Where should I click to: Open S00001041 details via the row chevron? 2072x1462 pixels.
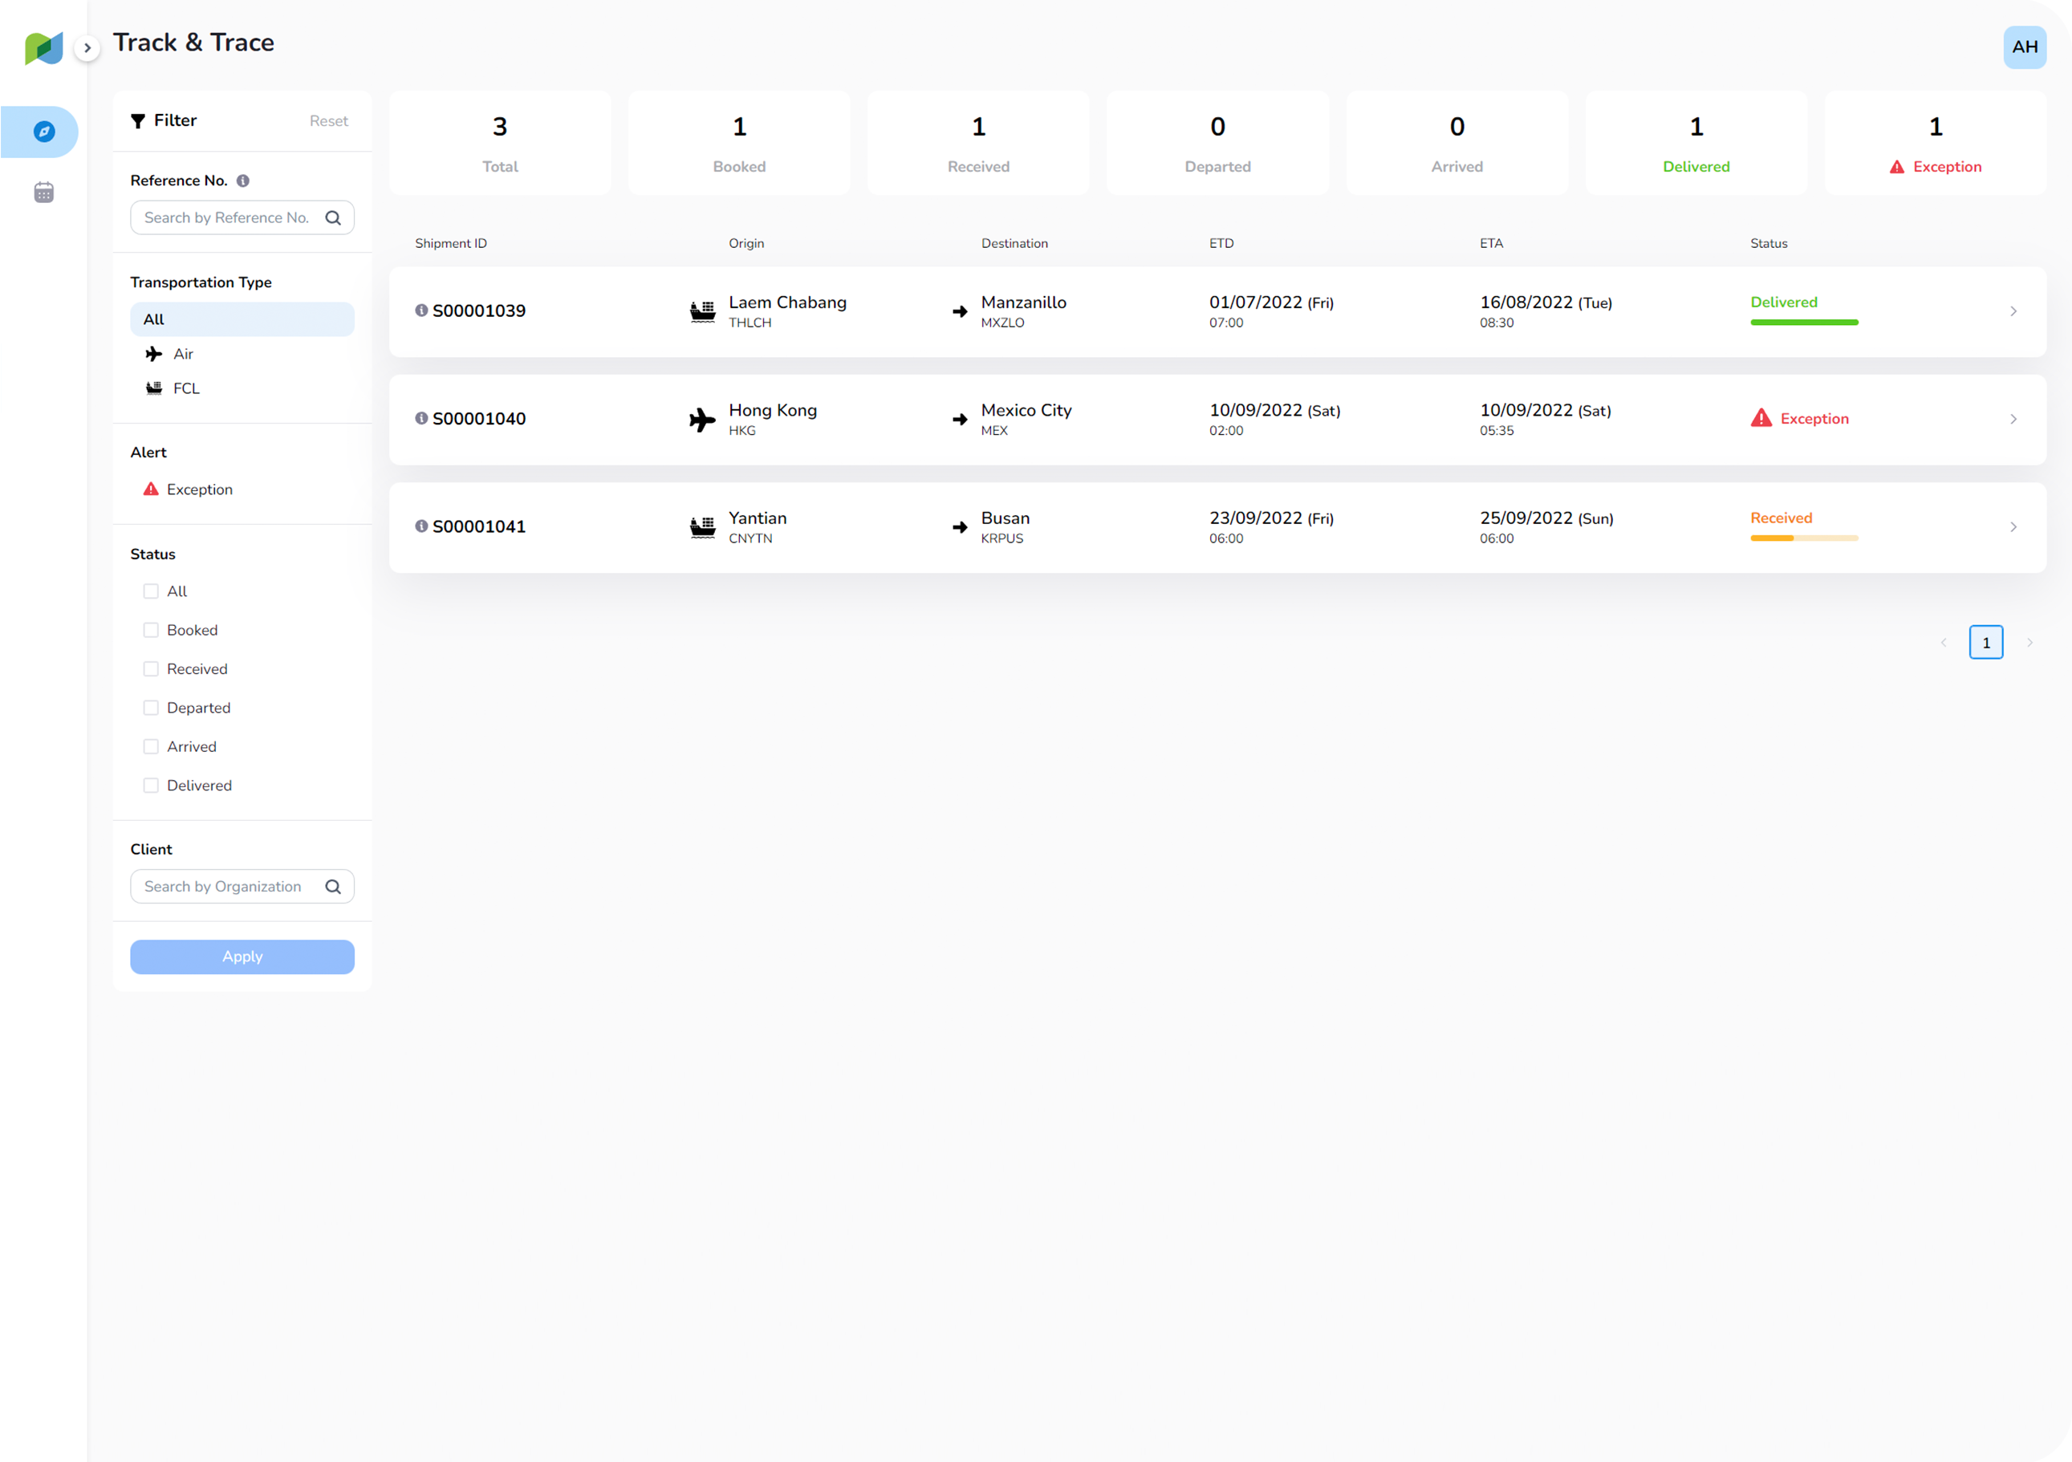pyautogui.click(x=2013, y=527)
